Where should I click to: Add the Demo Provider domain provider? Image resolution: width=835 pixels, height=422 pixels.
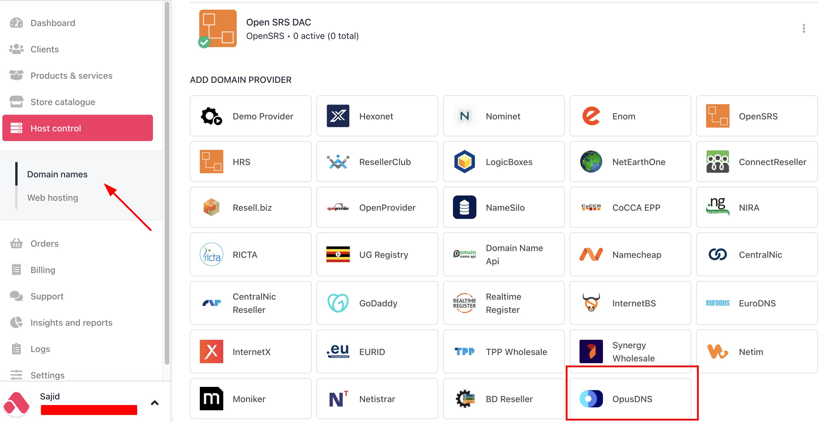[x=251, y=116]
